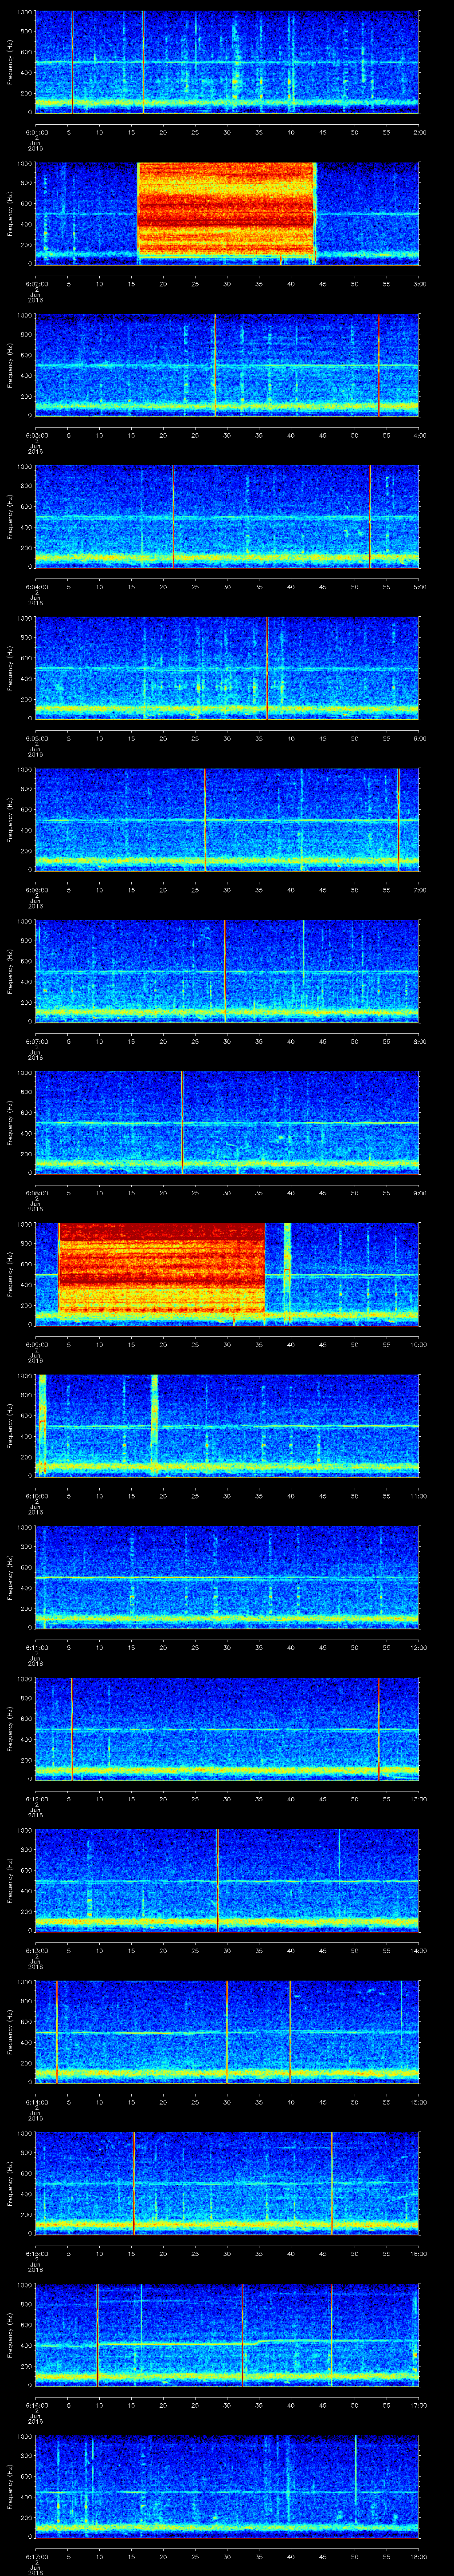Click the 6:01:00 start time label
Viewport: 454px width, 2576px height.
[x=37, y=132]
